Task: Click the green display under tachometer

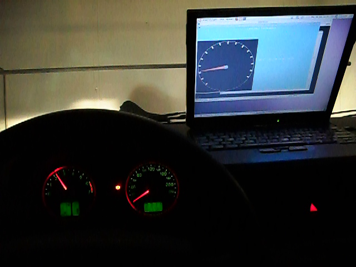Action: [x=70, y=209]
